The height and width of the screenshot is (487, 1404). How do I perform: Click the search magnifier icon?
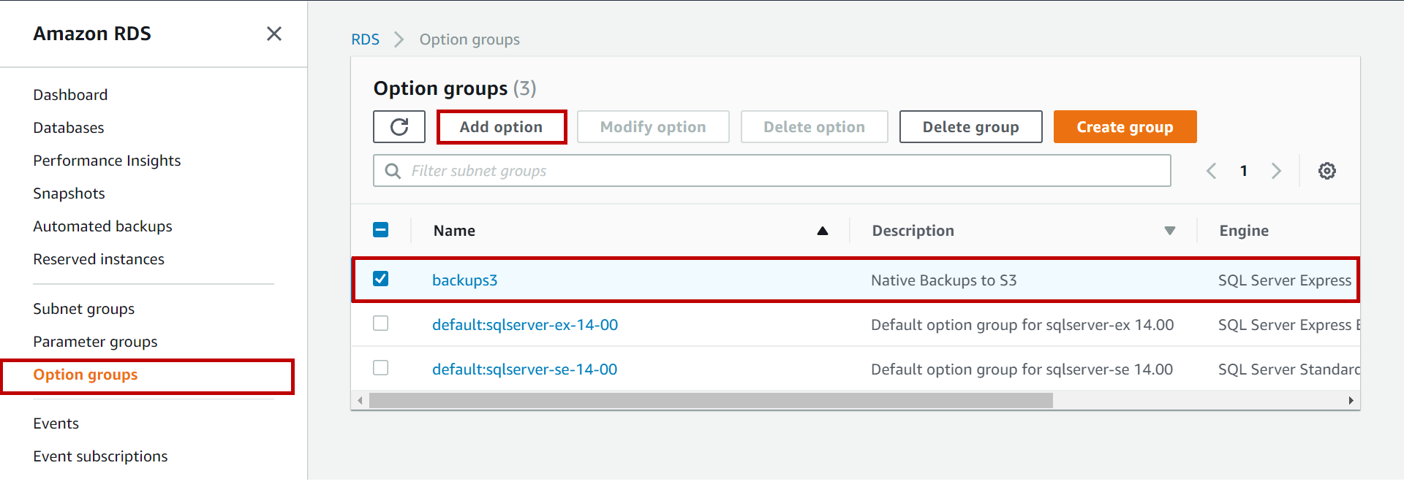click(x=393, y=171)
